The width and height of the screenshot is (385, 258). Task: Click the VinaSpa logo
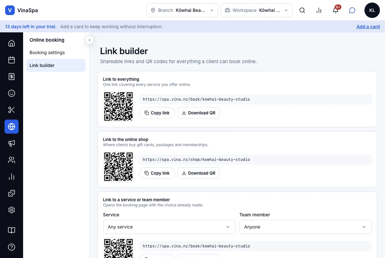[x=21, y=10]
